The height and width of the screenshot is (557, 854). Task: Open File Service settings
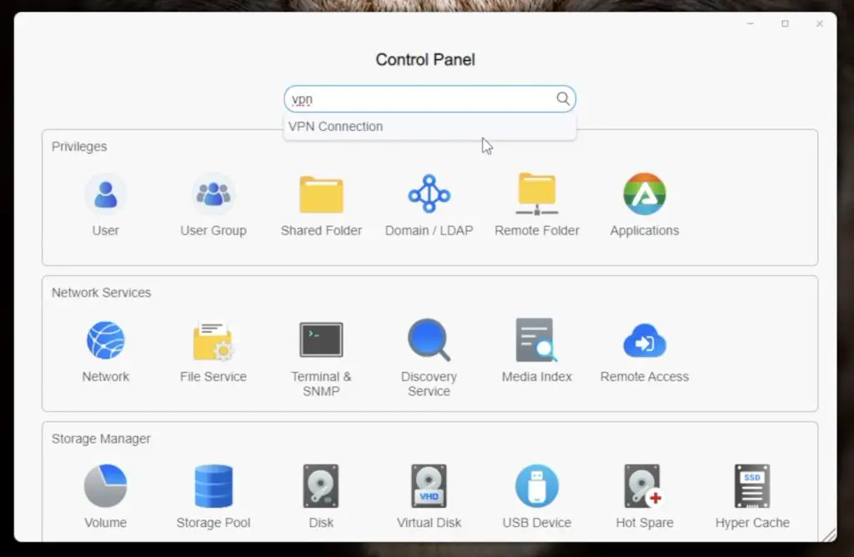(213, 341)
